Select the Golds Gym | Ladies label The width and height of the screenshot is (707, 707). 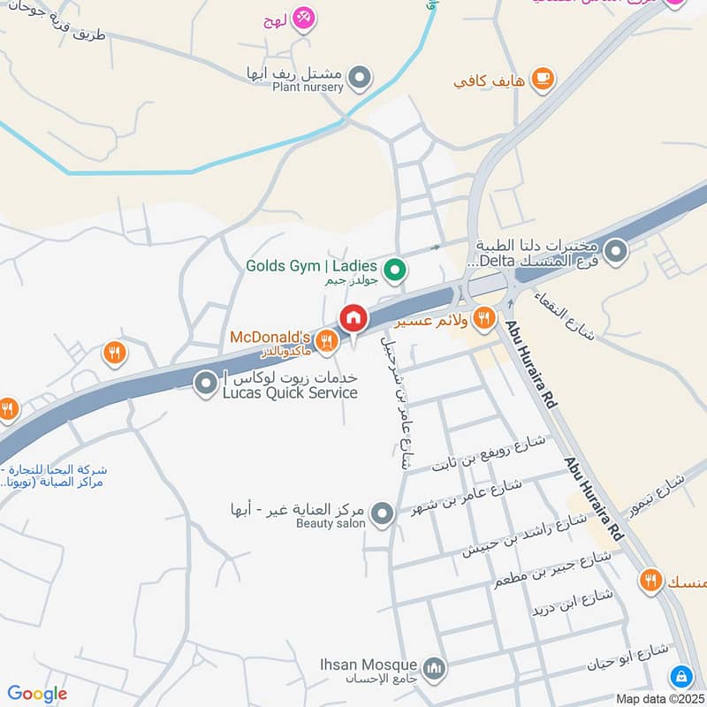pyautogui.click(x=312, y=266)
